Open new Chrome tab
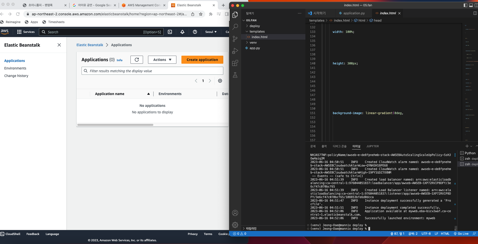This screenshot has width=478, height=244. click(x=223, y=5)
